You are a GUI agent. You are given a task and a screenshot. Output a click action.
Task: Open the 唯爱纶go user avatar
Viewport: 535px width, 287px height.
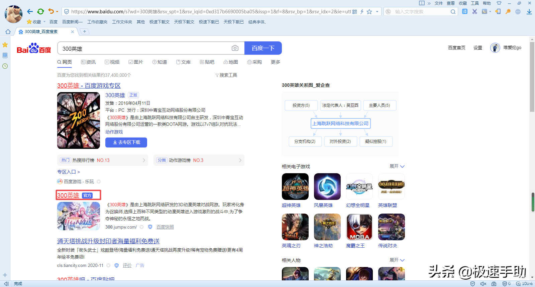coord(495,48)
